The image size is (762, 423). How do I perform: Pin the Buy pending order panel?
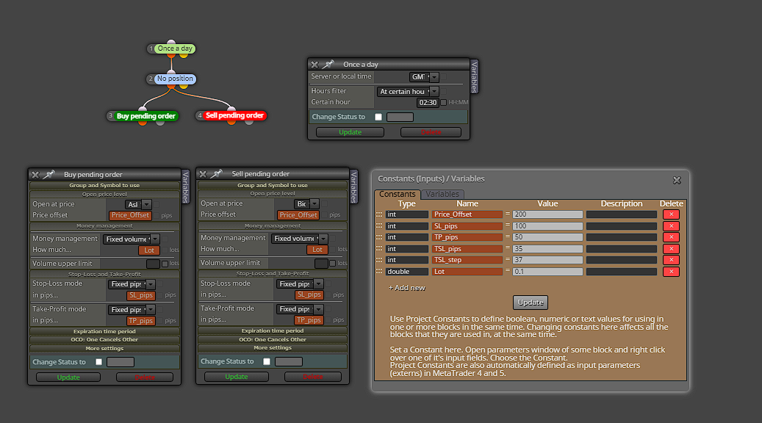click(48, 174)
